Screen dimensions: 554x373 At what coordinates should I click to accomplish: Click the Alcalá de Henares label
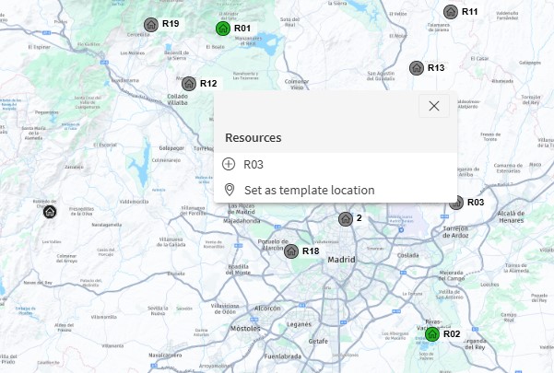pos(512,217)
